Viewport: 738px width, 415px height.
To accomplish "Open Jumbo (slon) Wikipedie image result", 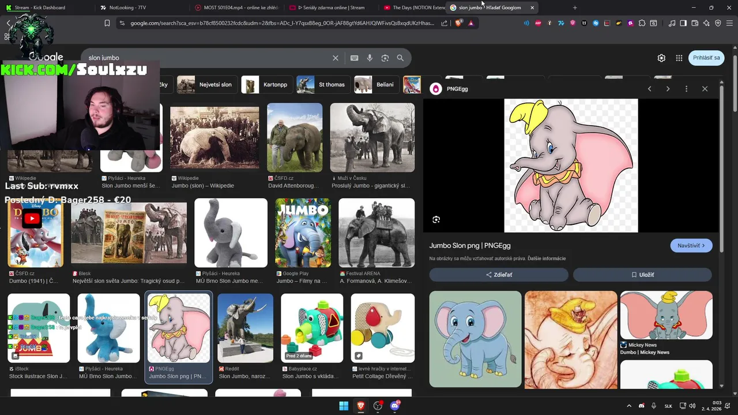I will (214, 146).
